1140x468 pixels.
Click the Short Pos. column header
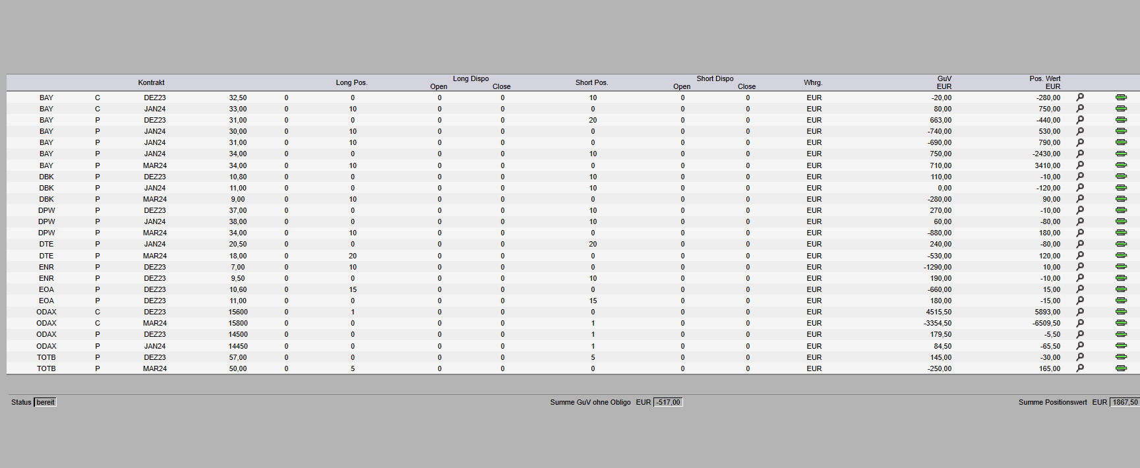pyautogui.click(x=591, y=82)
